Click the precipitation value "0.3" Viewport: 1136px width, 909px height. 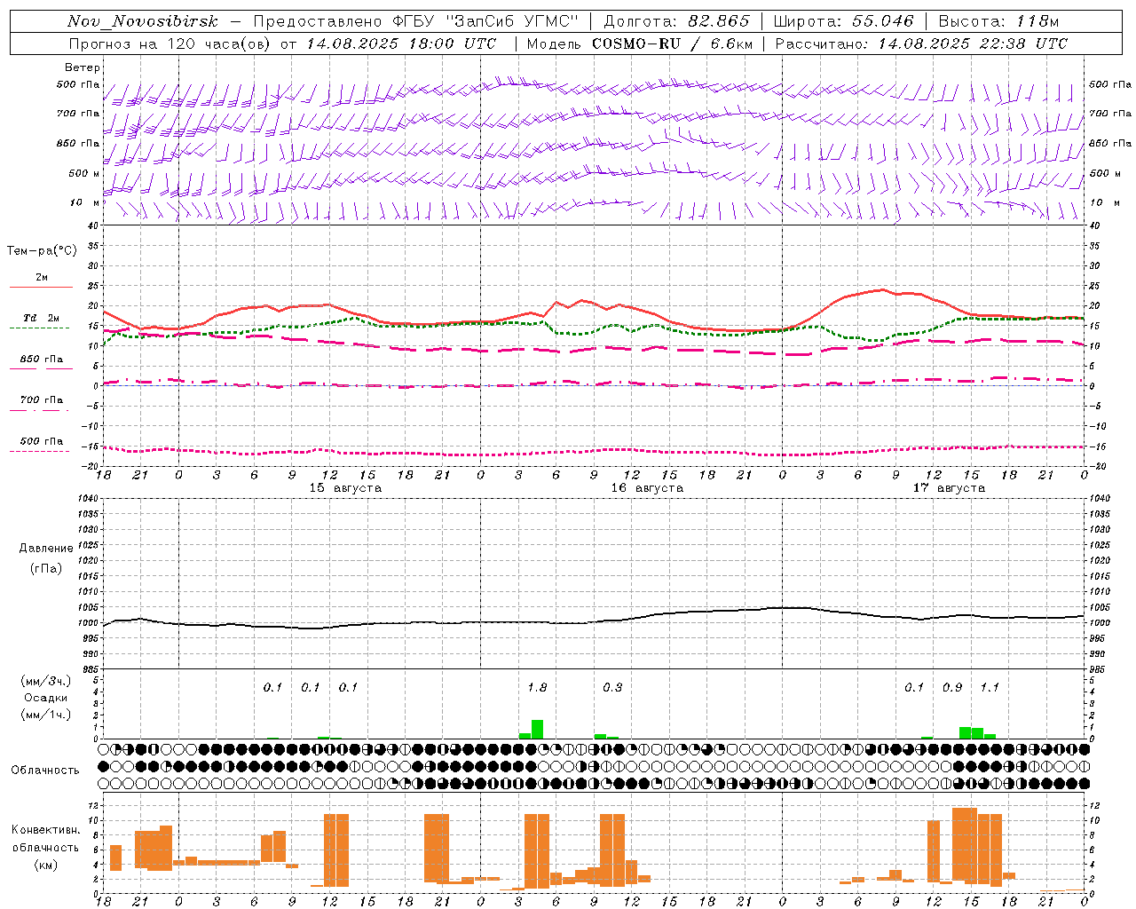point(612,688)
